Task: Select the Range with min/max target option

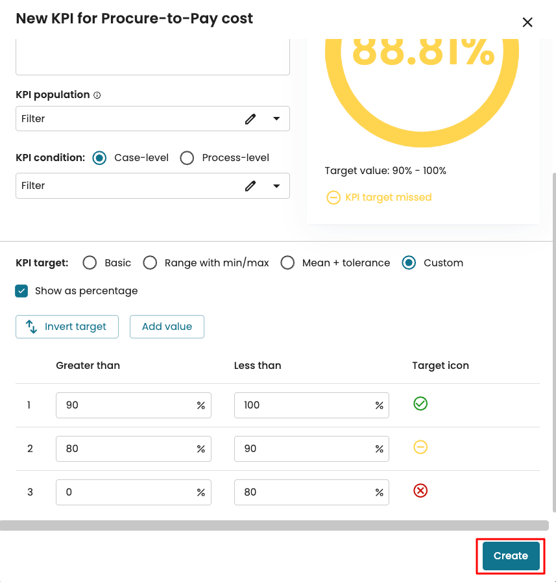Action: pyautogui.click(x=150, y=263)
